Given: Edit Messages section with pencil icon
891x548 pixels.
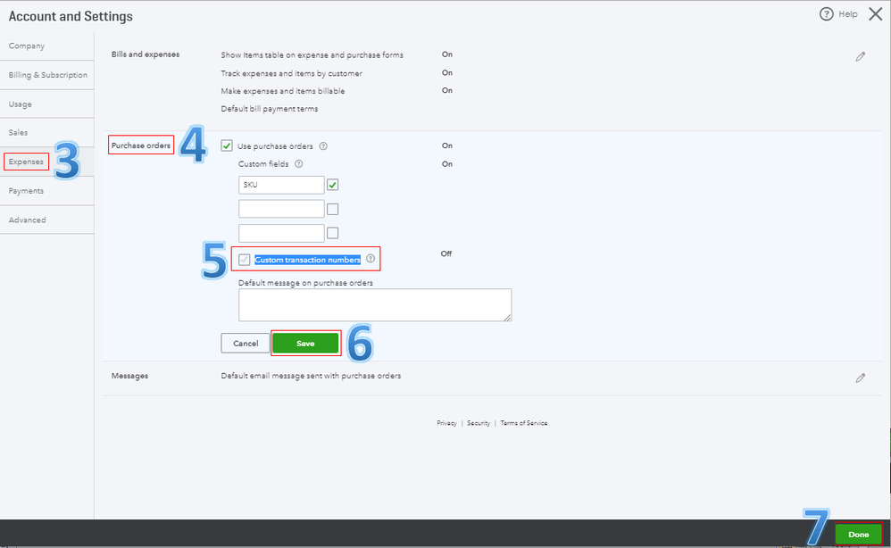Looking at the screenshot, I should 861,378.
